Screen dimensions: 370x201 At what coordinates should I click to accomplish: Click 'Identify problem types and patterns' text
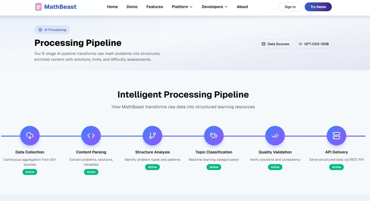[x=152, y=160]
